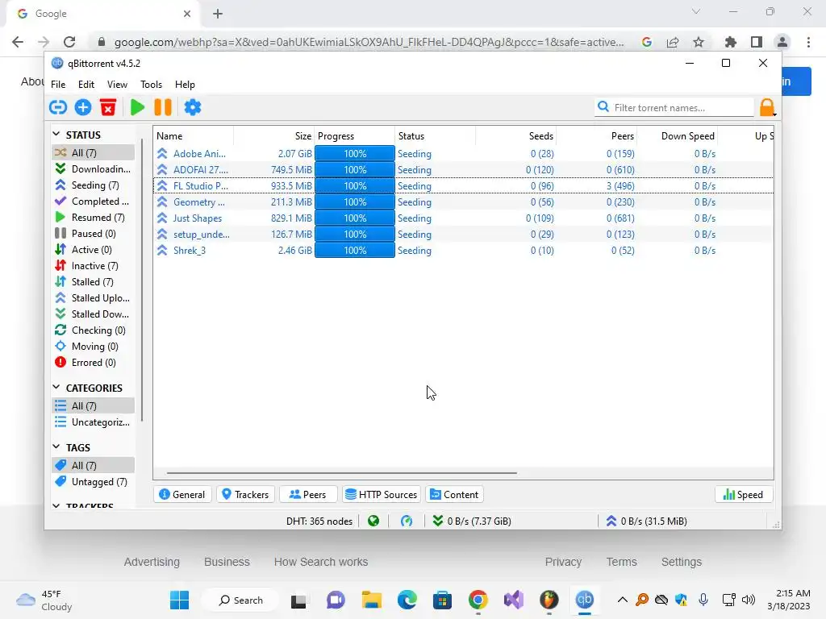Click the Add Torrent File plus icon
Screen dimensions: 826x619
(x=83, y=107)
